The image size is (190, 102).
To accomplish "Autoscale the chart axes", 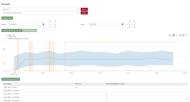I will [x=186, y=35].
